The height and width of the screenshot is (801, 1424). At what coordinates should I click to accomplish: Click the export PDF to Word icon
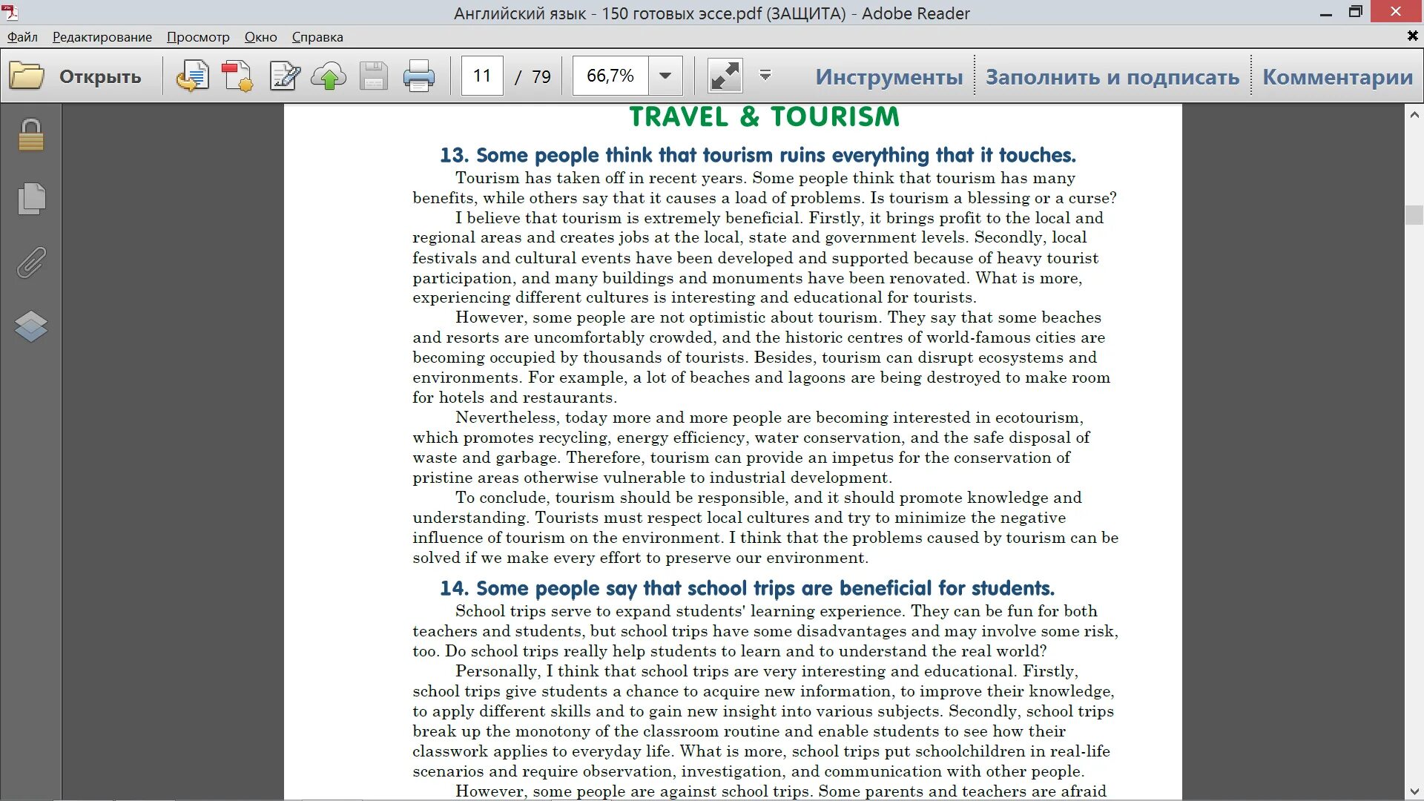pyautogui.click(x=192, y=76)
